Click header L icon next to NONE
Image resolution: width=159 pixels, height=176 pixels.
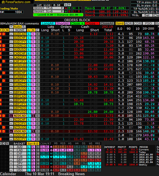pos(29,30)
